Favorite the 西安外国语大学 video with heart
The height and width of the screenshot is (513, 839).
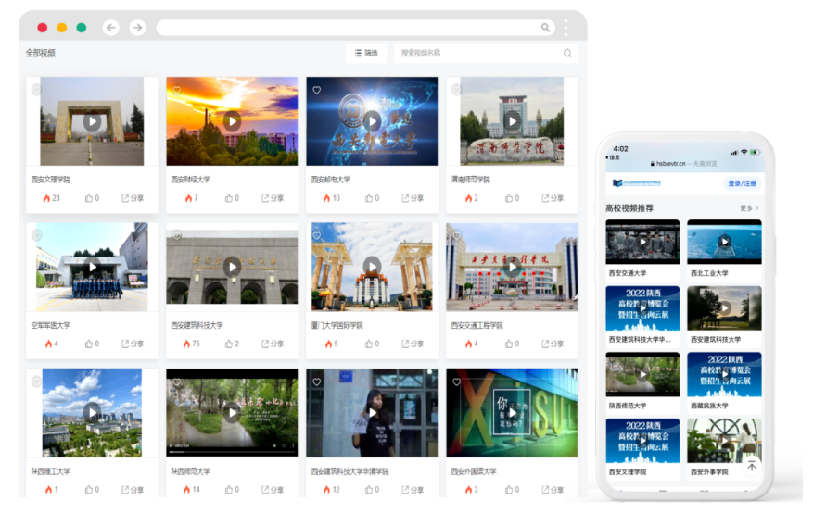tap(456, 382)
